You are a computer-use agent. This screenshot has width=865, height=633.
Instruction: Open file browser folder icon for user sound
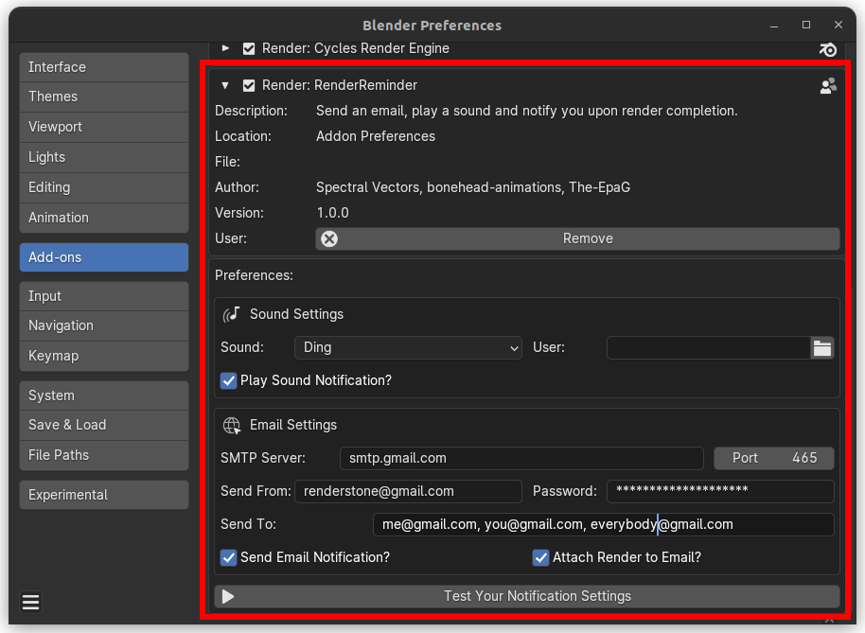(822, 348)
